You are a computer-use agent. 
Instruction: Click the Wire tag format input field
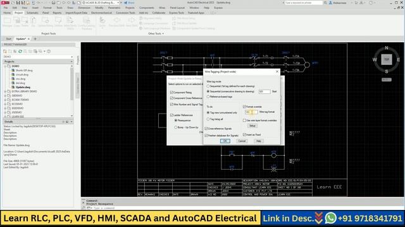251,112
